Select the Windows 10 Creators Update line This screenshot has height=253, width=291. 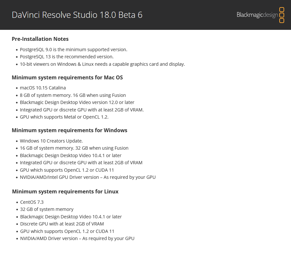click(x=51, y=141)
